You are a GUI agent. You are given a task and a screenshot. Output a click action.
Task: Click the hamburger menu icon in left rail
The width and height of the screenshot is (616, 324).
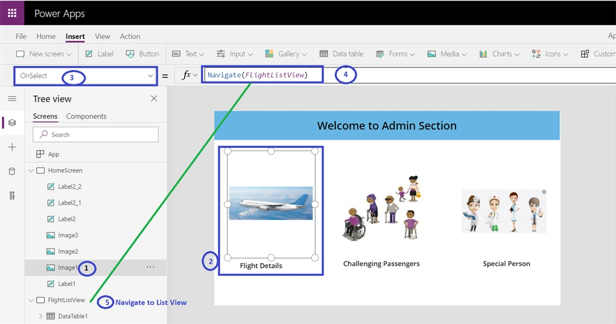point(12,99)
